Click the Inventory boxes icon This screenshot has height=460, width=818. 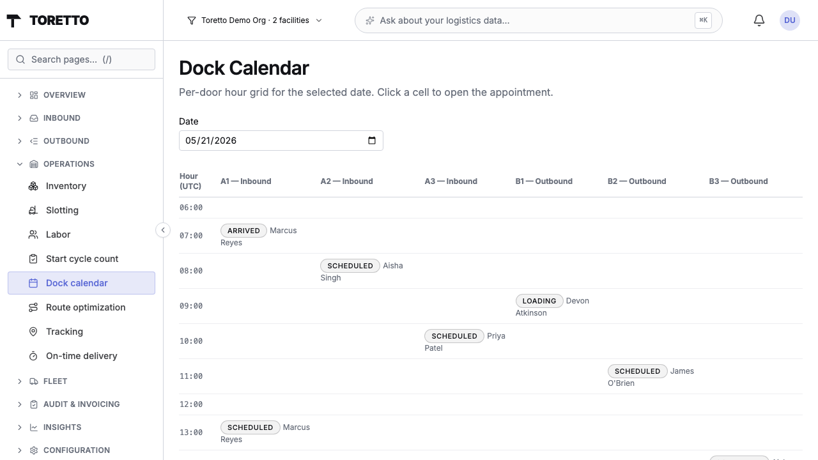(33, 186)
